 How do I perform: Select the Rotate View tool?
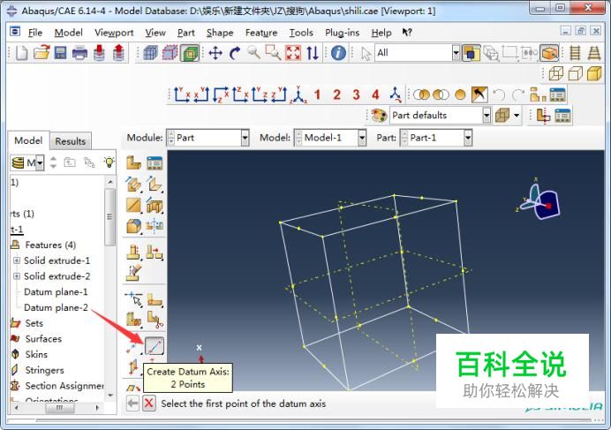coord(235,53)
